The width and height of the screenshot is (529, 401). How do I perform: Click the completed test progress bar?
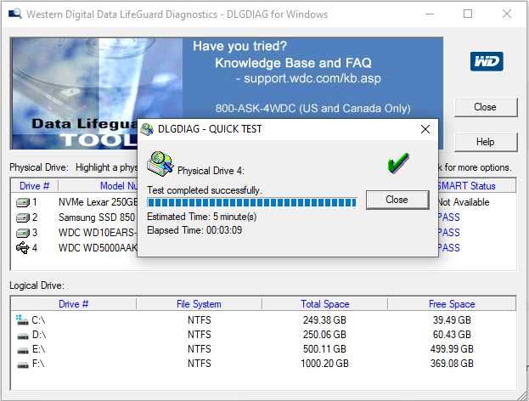coord(252,202)
